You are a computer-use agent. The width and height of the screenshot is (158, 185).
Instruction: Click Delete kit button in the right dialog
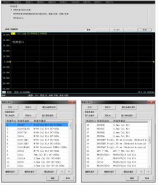pyautogui.click(x=109, y=172)
